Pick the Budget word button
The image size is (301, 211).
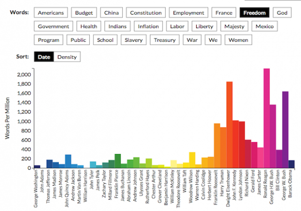84,12
